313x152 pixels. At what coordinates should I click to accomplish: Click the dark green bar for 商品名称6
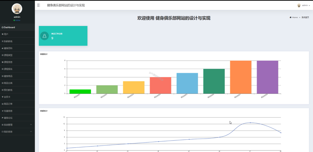214,81
